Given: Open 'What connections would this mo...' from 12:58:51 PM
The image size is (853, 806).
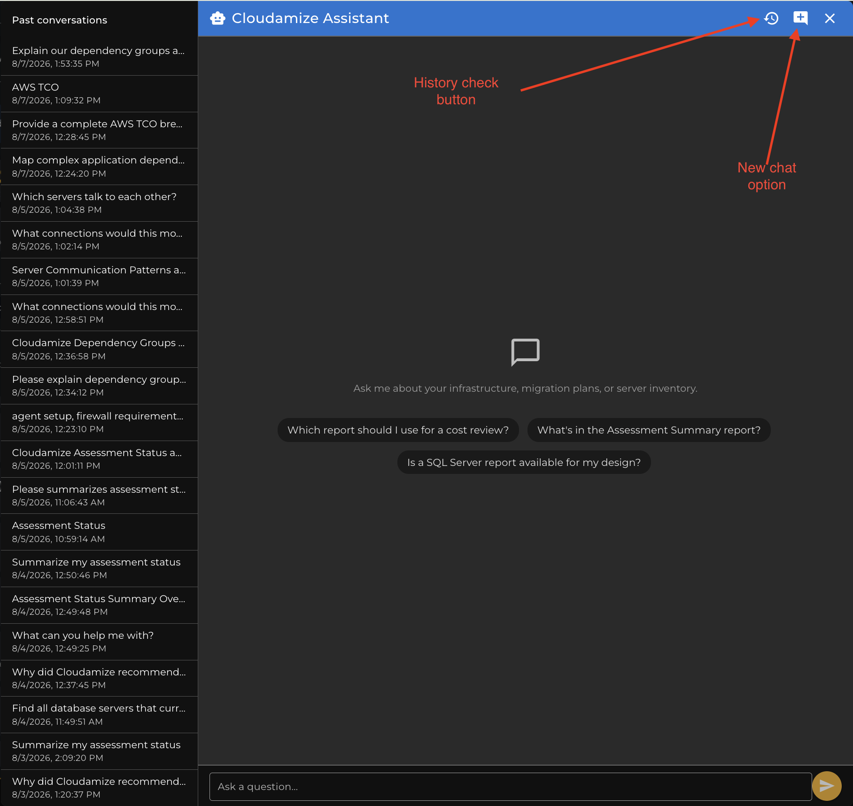Looking at the screenshot, I should (x=99, y=313).
